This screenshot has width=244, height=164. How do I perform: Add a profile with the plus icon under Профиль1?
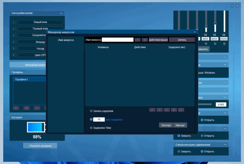(x=16, y=108)
